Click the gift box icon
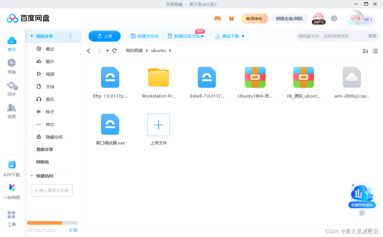The image size is (383, 237). click(x=231, y=19)
